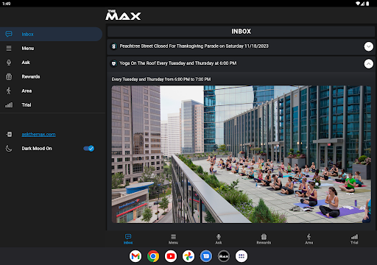Tap the Menu tab in bottom bar
The width and height of the screenshot is (377, 265).
click(x=173, y=239)
